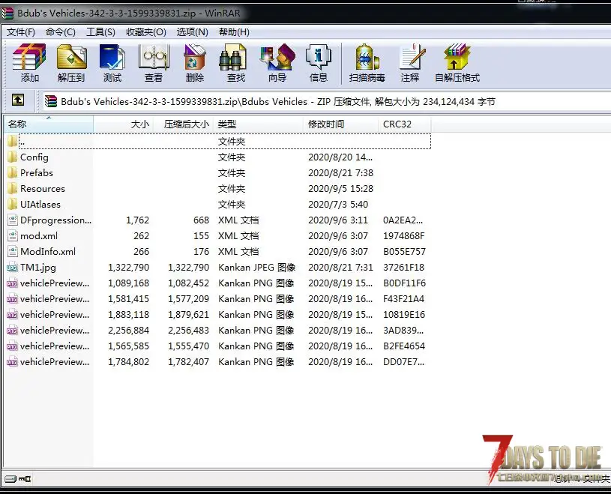
Task: Open the 查看 (View) toolbar icon
Action: [x=154, y=63]
